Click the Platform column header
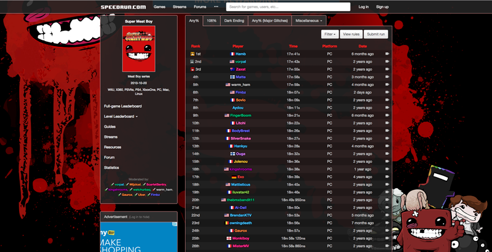Viewport: 492px width, 252px height. click(x=330, y=46)
